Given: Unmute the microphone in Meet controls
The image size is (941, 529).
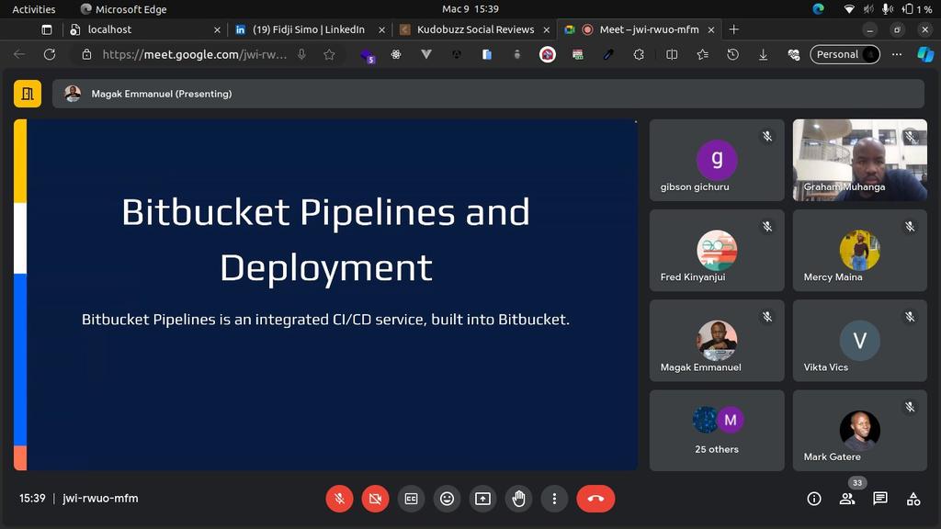Looking at the screenshot, I should coord(339,499).
